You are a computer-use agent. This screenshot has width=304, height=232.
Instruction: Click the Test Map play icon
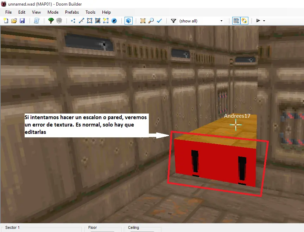tap(258, 20)
